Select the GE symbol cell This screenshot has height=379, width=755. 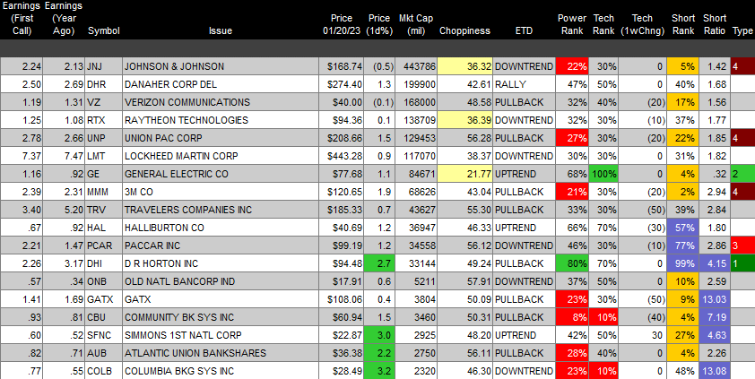pos(103,174)
